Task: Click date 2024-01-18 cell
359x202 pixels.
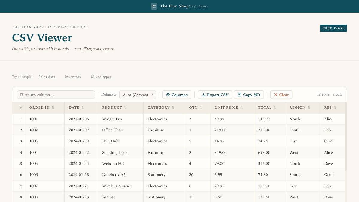Action: (81, 175)
